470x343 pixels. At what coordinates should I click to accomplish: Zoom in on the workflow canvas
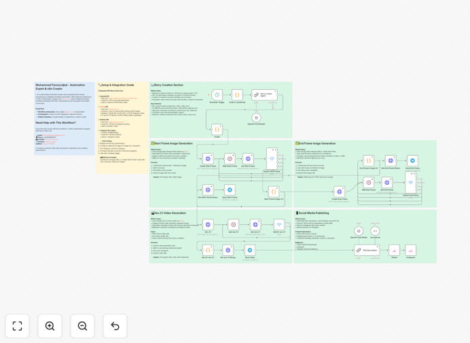(x=50, y=326)
